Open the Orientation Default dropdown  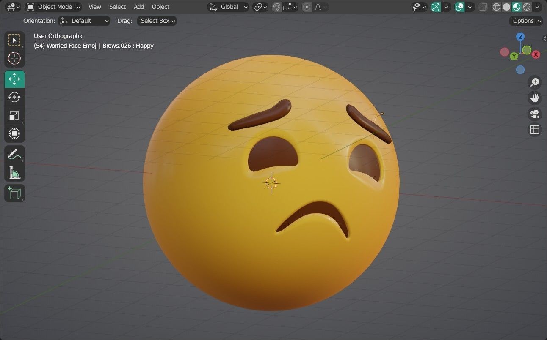[x=84, y=21]
